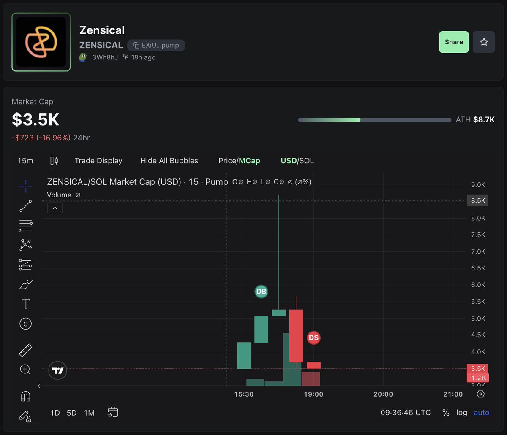
Task: Click the 3Wh8hJ creator name
Action: coord(105,57)
